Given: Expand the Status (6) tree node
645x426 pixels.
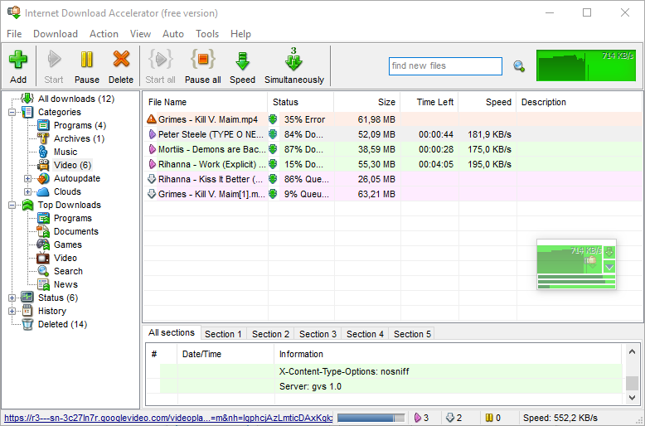Looking at the screenshot, I should pyautogui.click(x=12, y=298).
